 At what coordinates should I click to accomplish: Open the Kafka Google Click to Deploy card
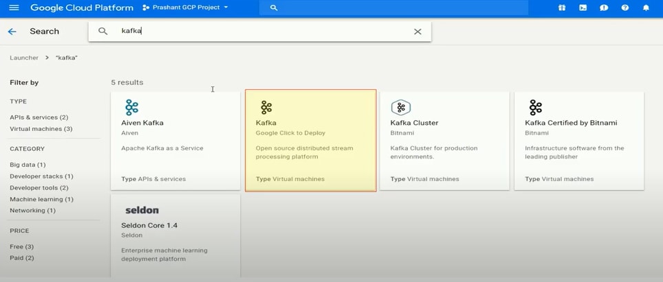[311, 141]
